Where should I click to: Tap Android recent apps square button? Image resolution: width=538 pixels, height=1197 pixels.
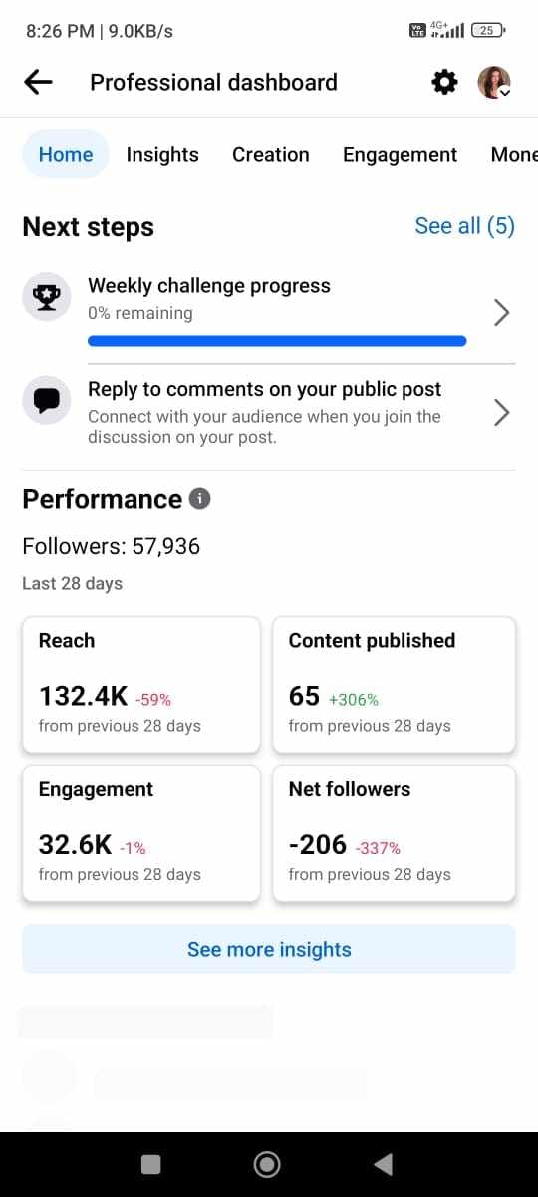pyautogui.click(x=151, y=1164)
